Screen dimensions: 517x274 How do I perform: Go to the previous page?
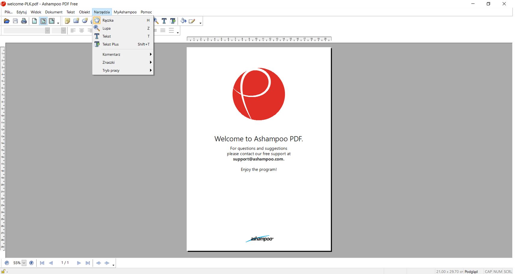click(x=51, y=263)
